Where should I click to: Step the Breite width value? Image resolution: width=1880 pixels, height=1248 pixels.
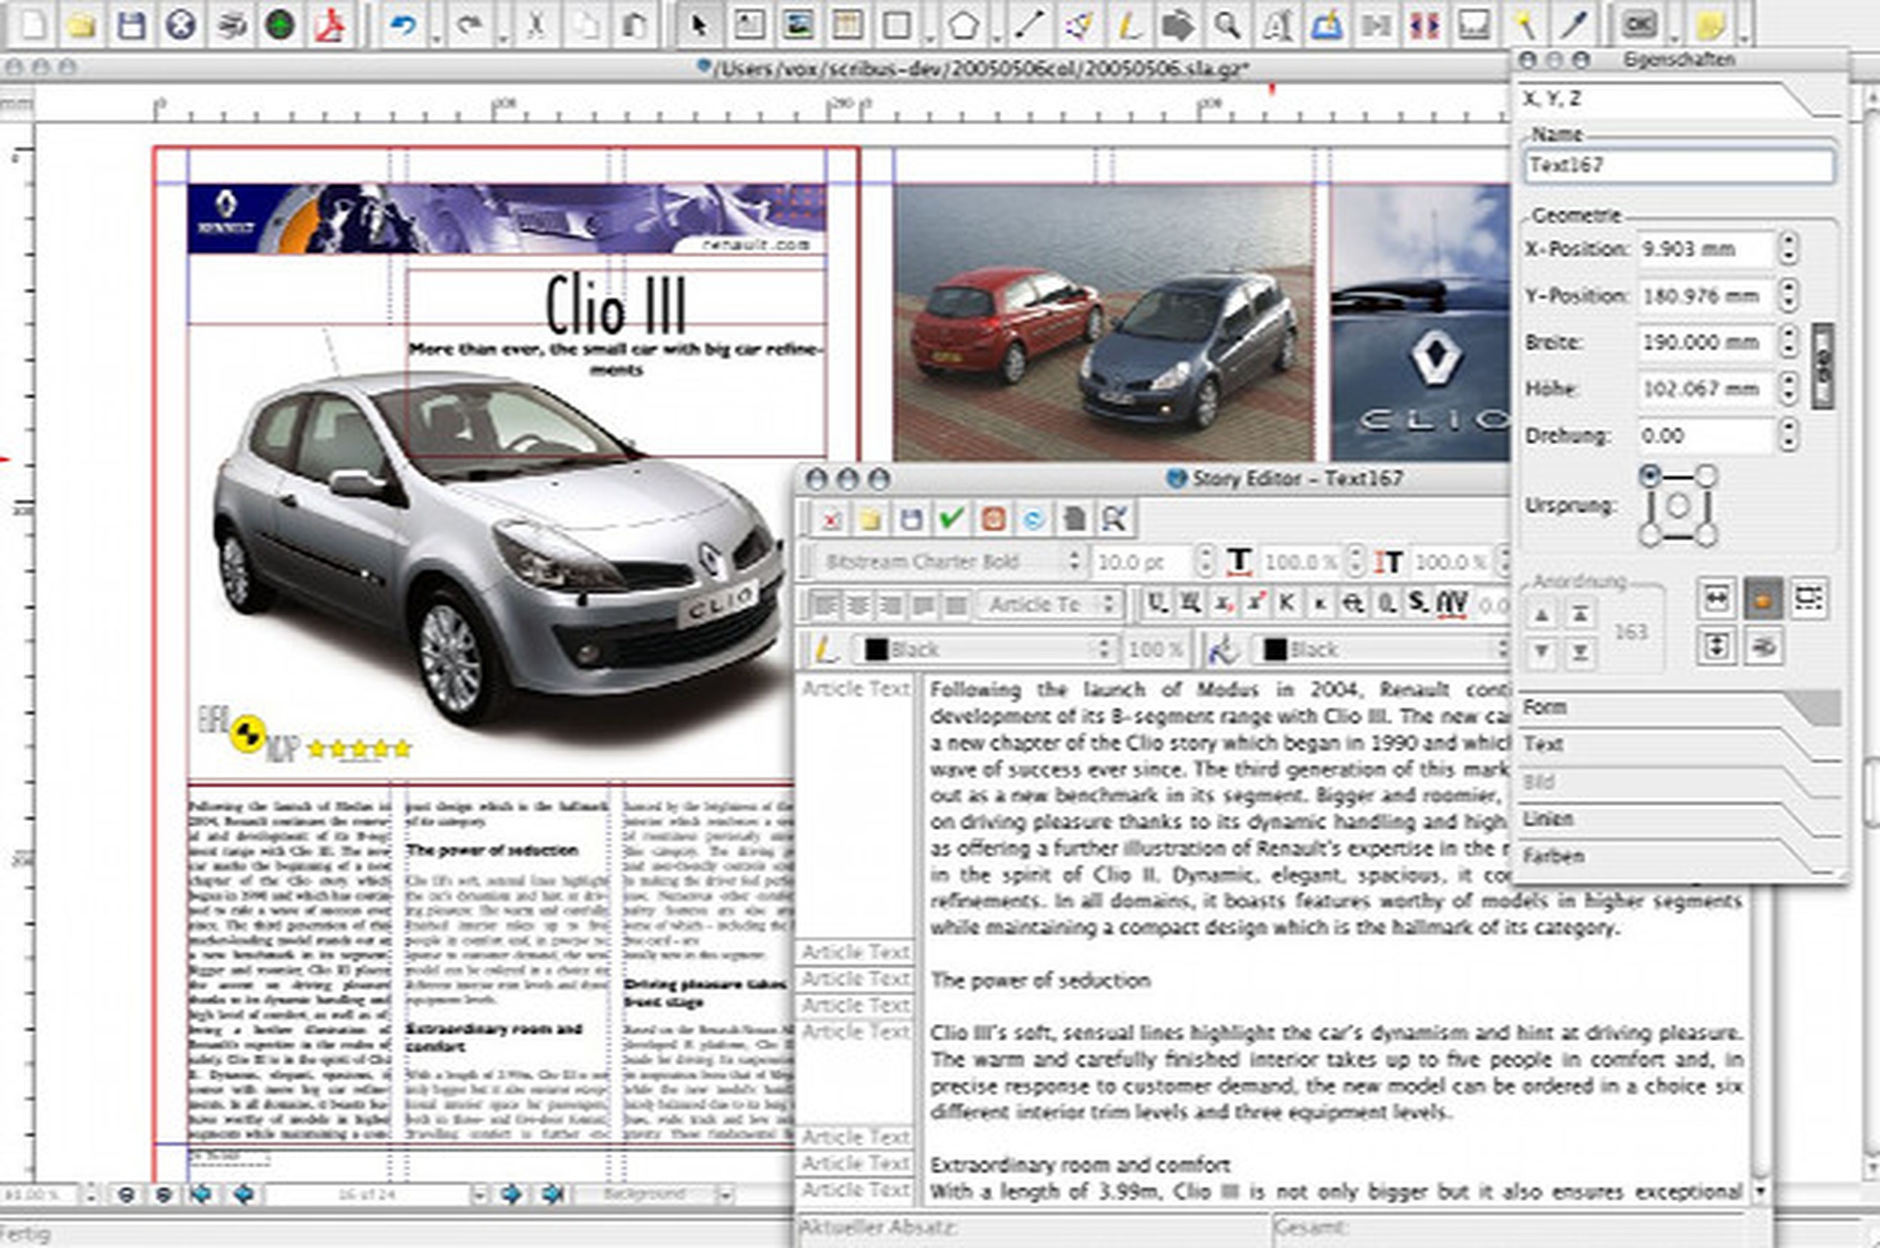point(1788,342)
